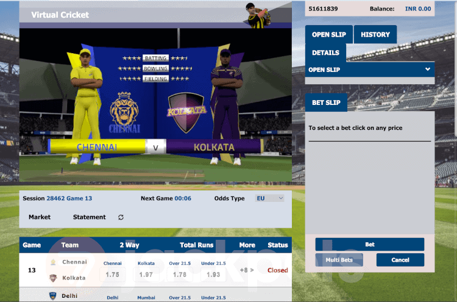Open the Statement tab

(x=89, y=217)
